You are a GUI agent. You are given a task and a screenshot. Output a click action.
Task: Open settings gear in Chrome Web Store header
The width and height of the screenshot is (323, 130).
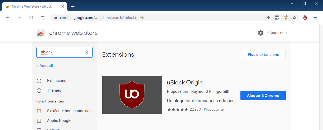click(x=261, y=33)
